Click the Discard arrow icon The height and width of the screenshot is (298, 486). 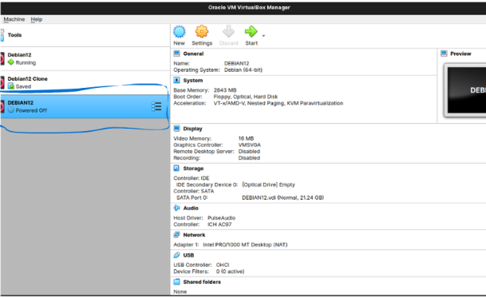click(x=228, y=32)
